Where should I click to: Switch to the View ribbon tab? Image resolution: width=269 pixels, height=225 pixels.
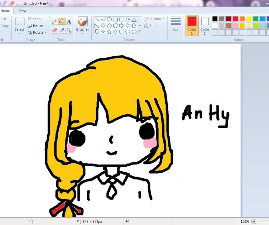tap(22, 11)
